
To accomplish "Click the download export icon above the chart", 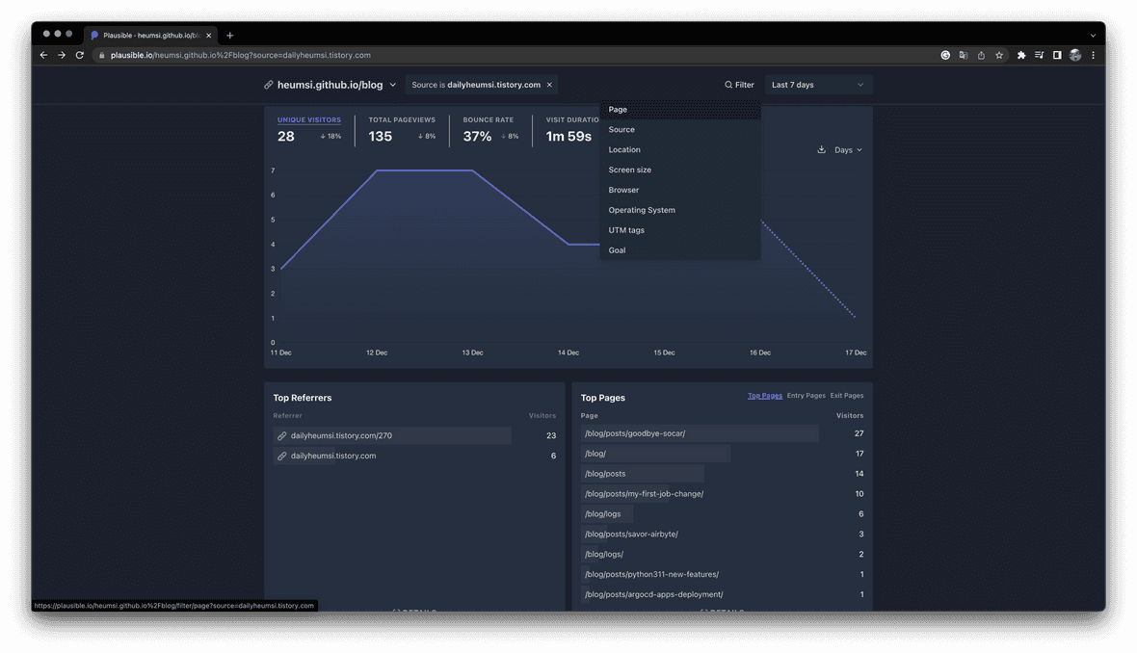I will (821, 149).
